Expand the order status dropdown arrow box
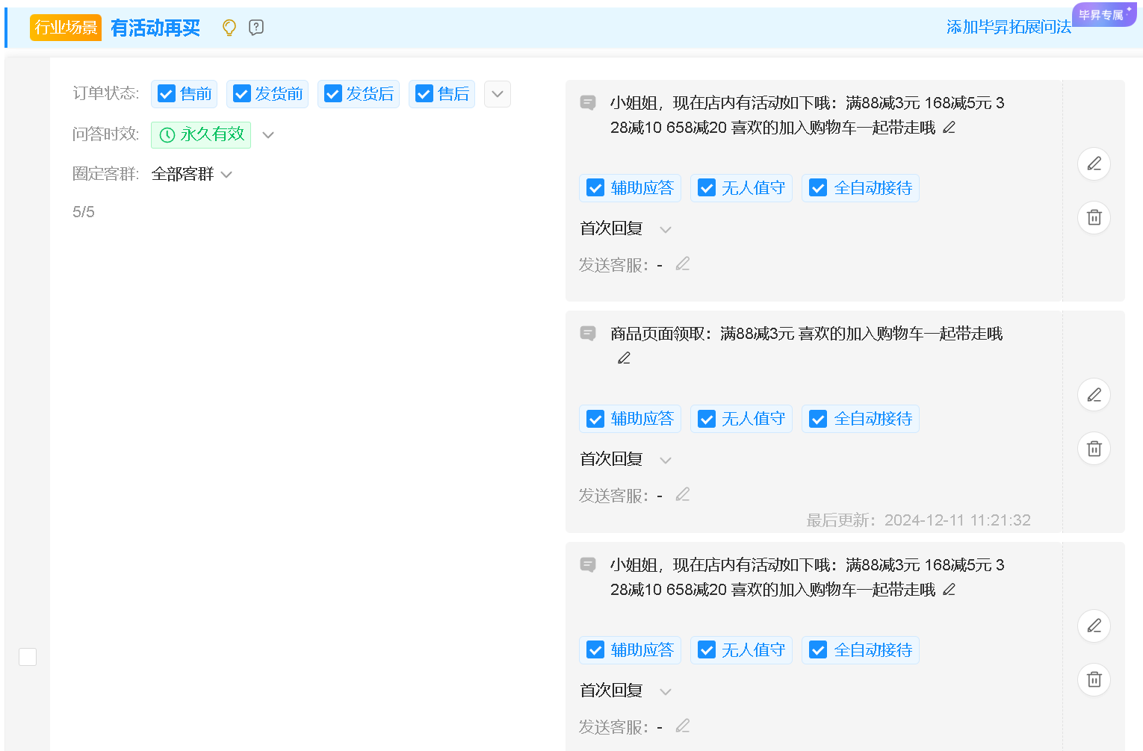This screenshot has width=1143, height=751. [498, 94]
